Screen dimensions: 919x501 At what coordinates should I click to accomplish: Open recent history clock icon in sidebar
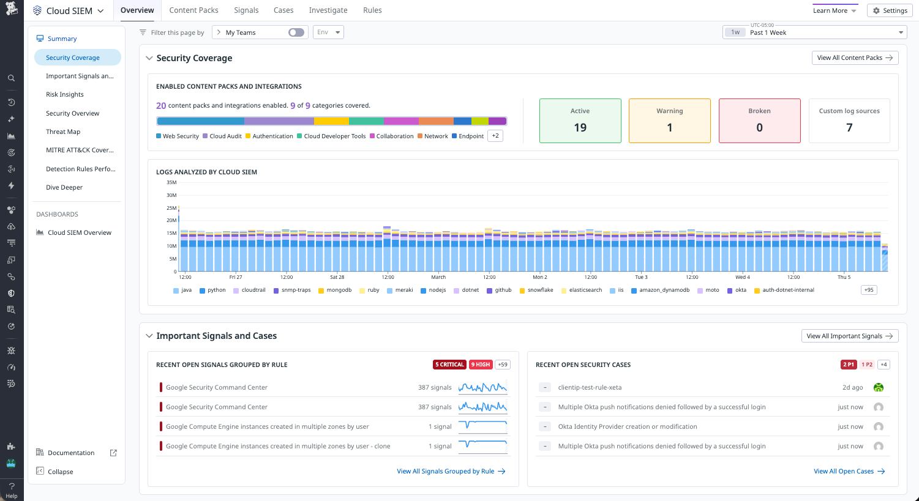(x=11, y=102)
